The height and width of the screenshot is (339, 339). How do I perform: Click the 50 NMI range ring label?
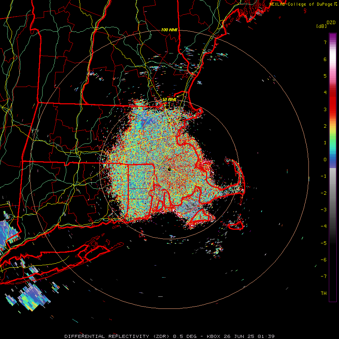pyautogui.click(x=169, y=100)
